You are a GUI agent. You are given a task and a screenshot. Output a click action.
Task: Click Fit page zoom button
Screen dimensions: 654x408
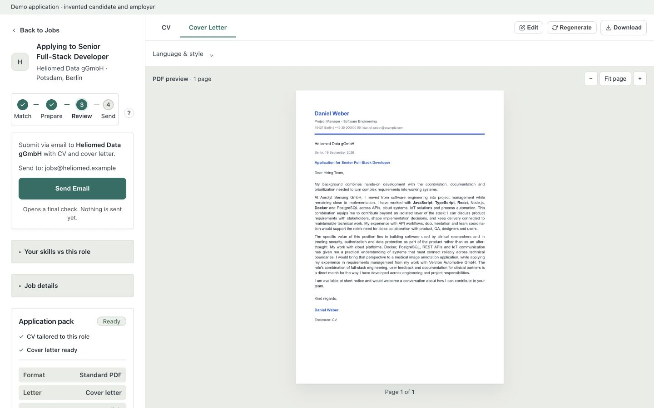click(x=615, y=78)
